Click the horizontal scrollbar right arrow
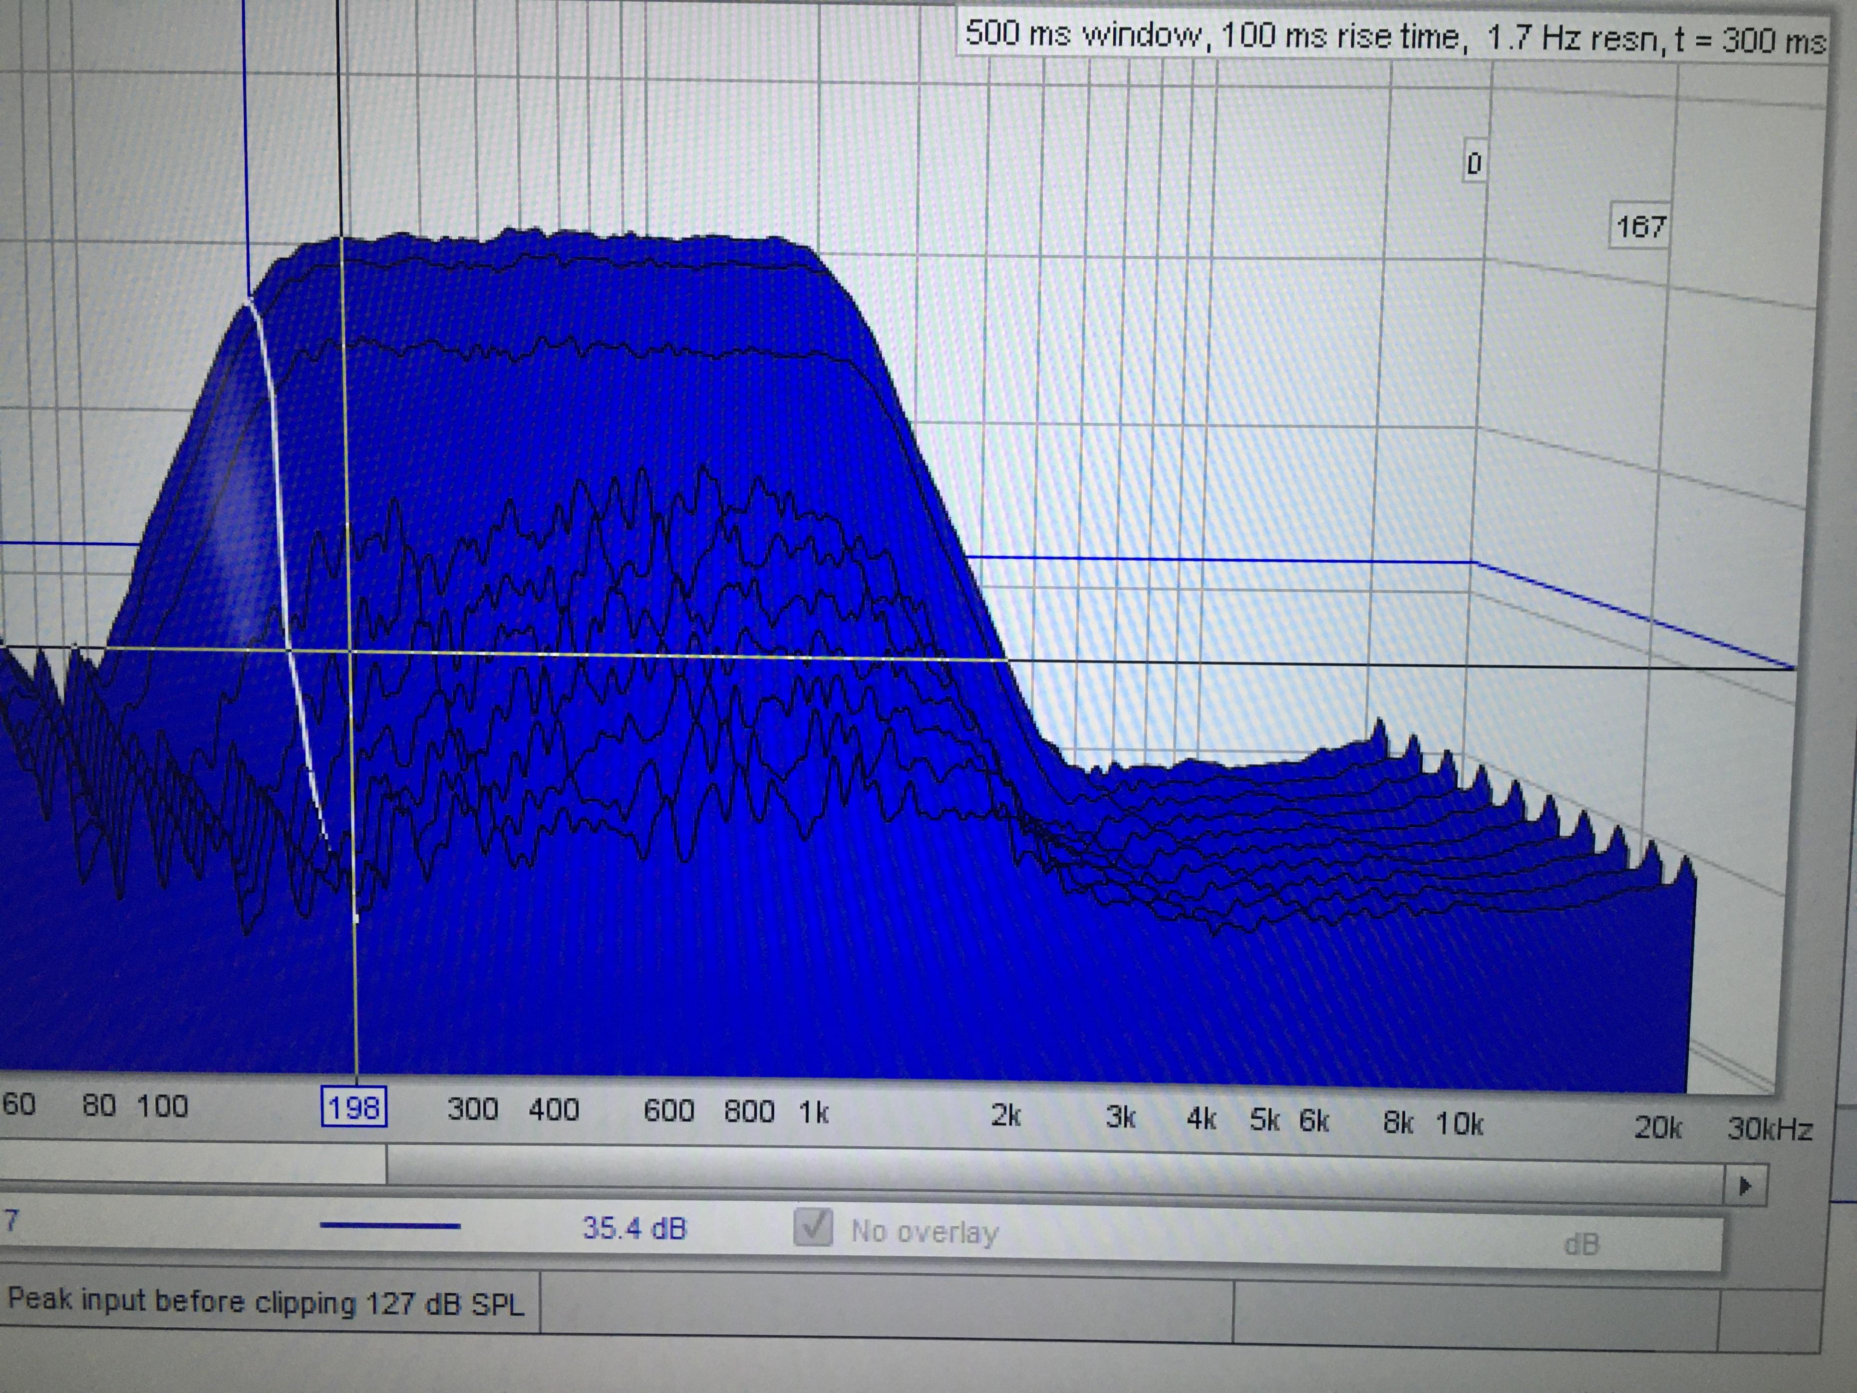Image resolution: width=1857 pixels, height=1393 pixels. 1745,1186
